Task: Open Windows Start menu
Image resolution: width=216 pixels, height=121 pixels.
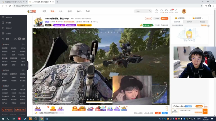Action: point(3,119)
